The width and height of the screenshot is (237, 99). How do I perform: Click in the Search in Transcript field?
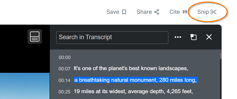pyautogui.click(x=112, y=38)
